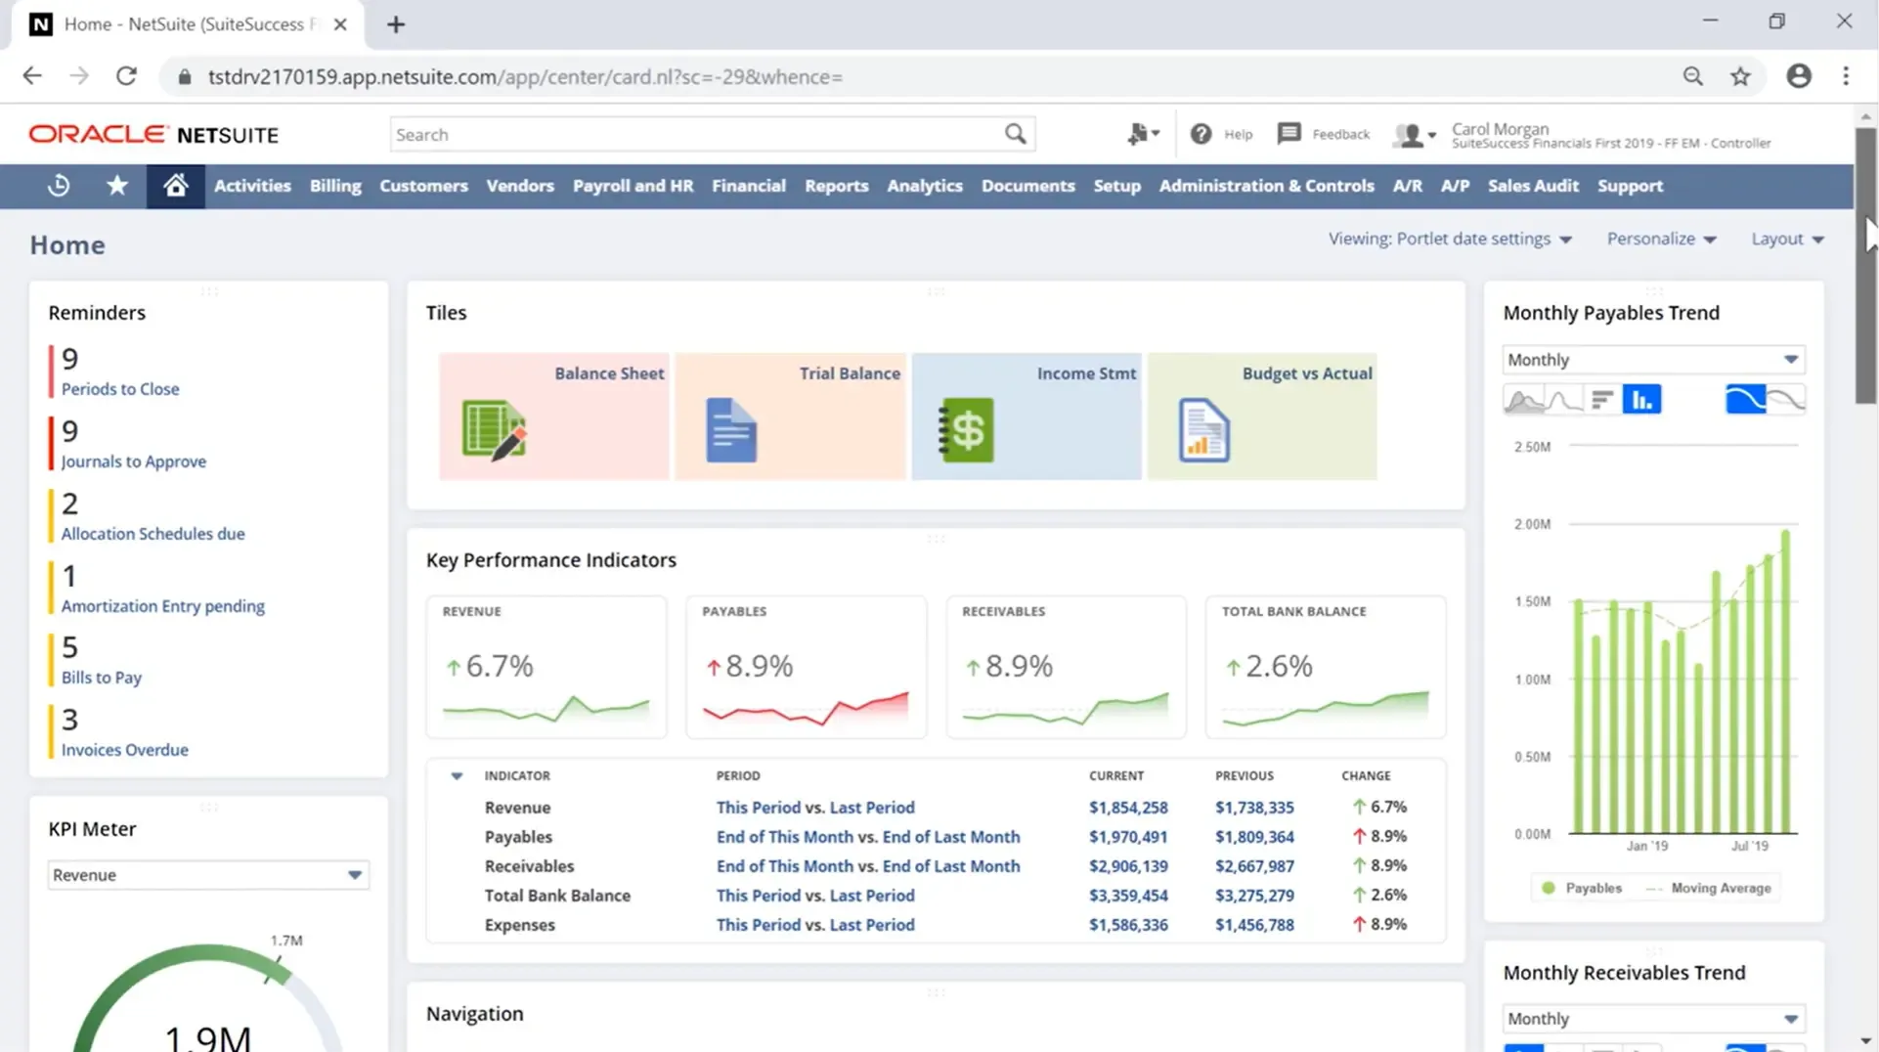Open the Balance Sheet tile
The width and height of the screenshot is (1879, 1052).
[x=553, y=416]
